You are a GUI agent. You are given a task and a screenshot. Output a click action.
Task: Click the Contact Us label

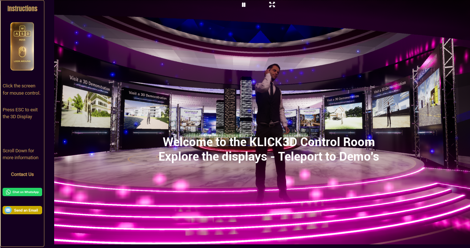(x=22, y=174)
